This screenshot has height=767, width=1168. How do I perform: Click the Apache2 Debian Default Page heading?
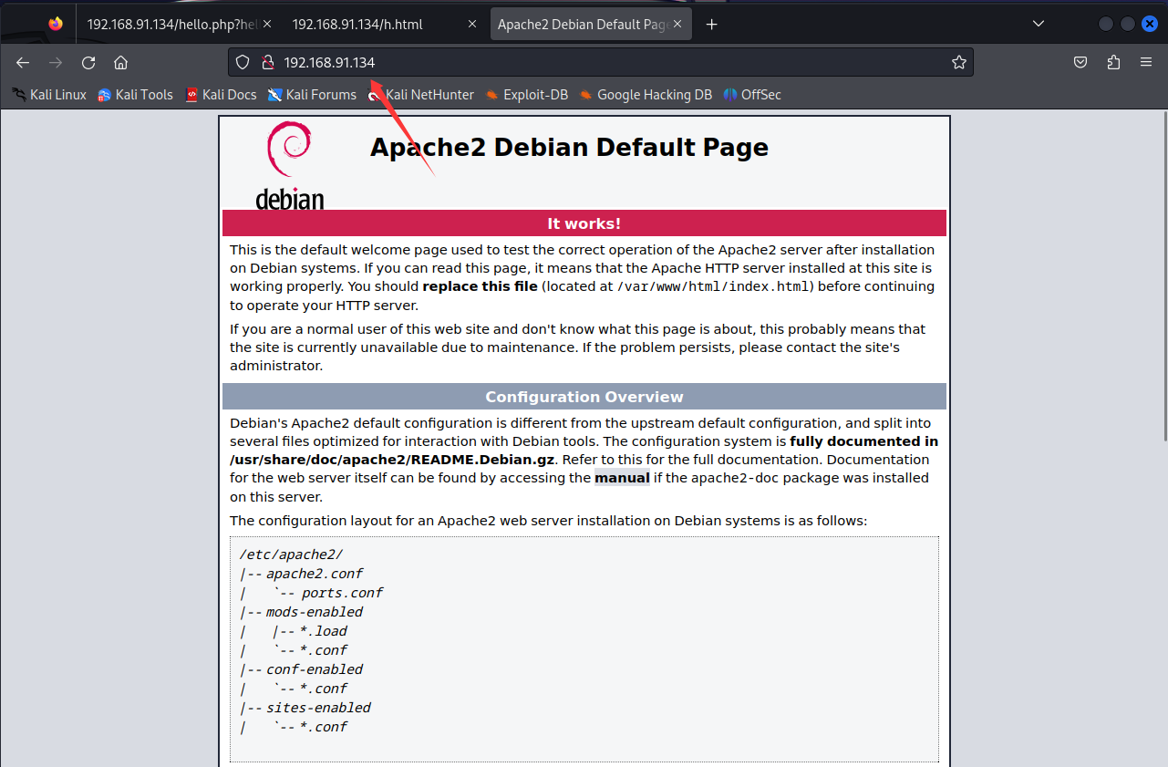click(x=569, y=147)
